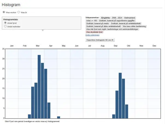Image resolution: width=165 pixels, height=124 pixels.
Task: Click the 'Antal >= 100' parameter tag
Action: tap(92, 20)
